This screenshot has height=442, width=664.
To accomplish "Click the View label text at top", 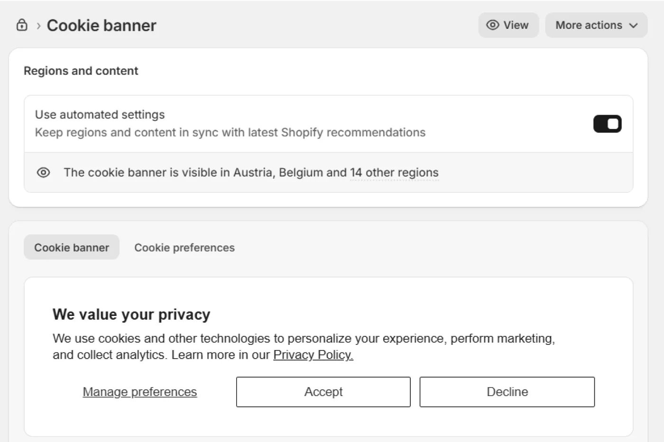I will (x=516, y=25).
